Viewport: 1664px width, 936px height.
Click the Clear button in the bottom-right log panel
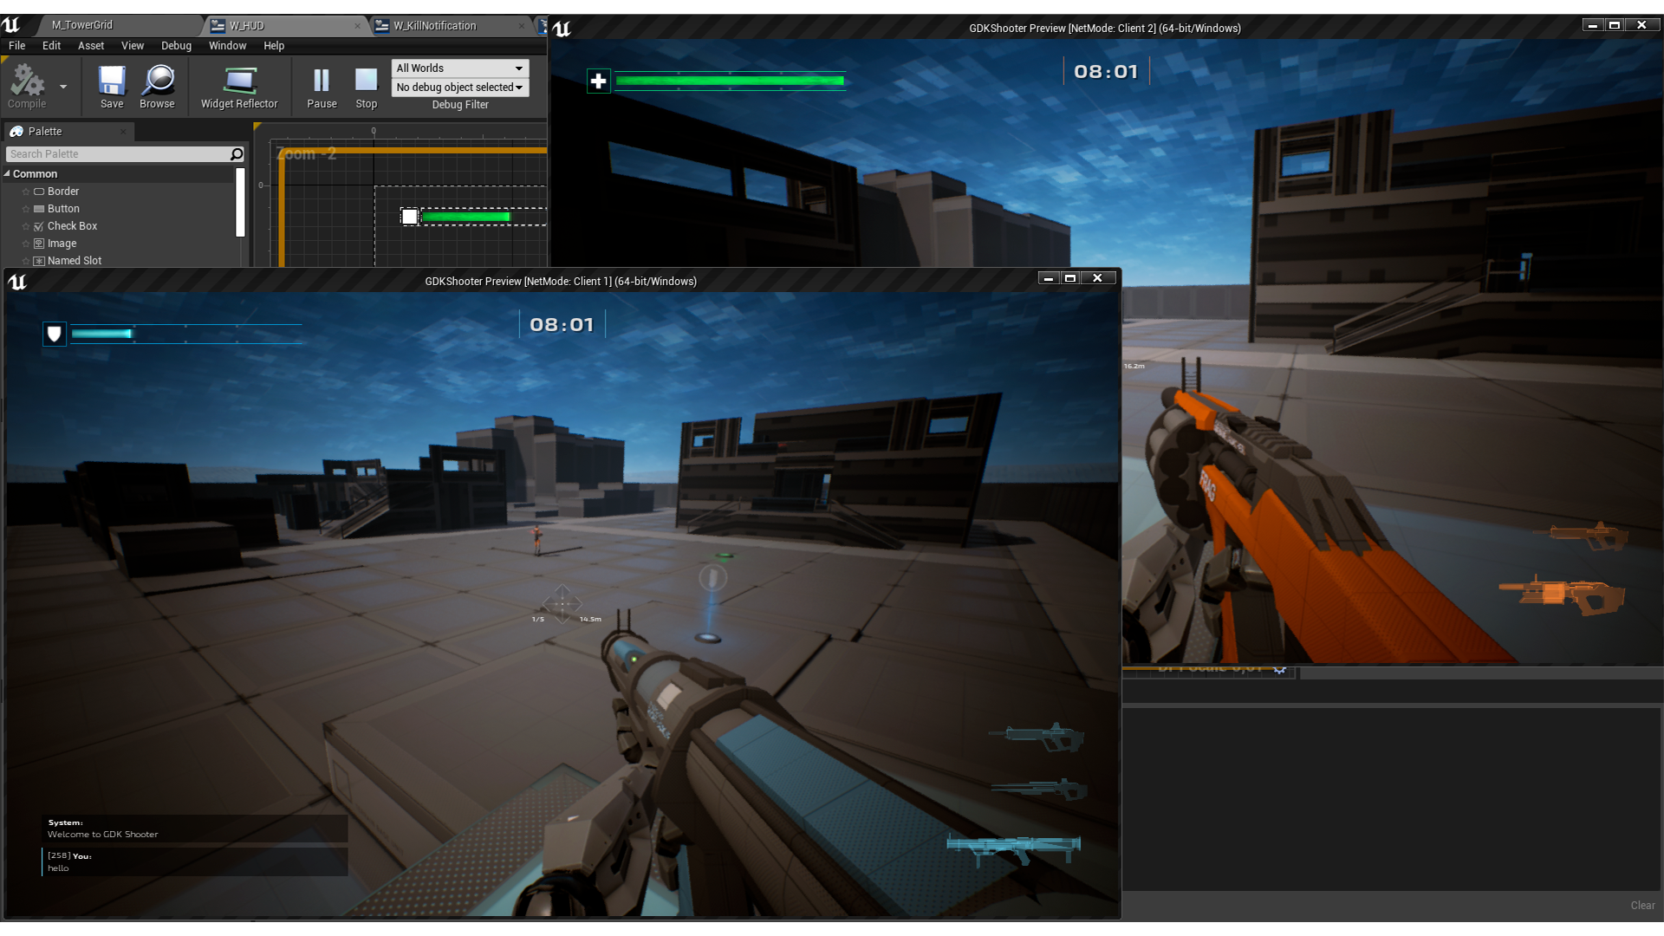pos(1642,904)
